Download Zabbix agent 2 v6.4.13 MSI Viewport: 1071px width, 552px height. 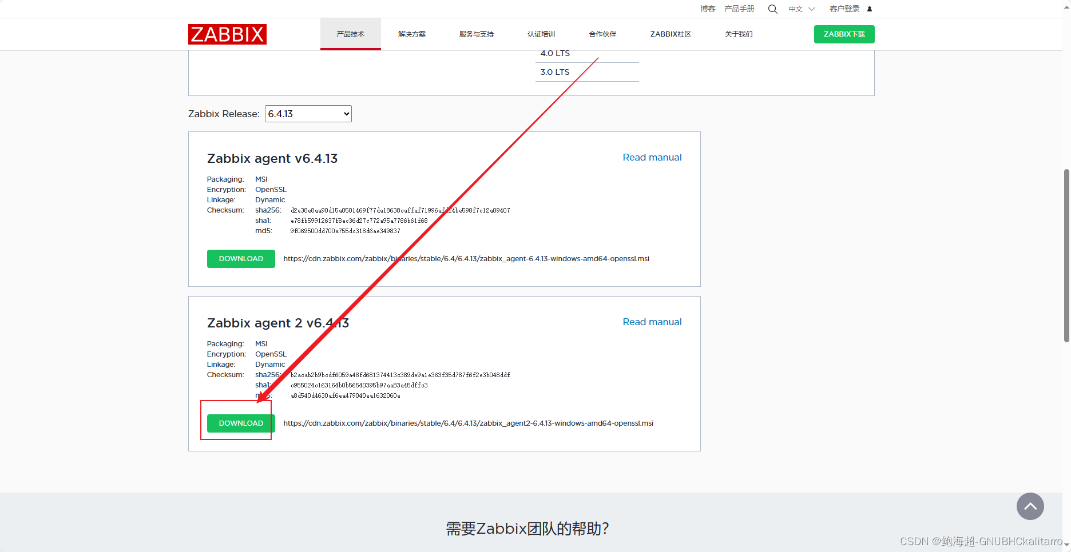[241, 423]
